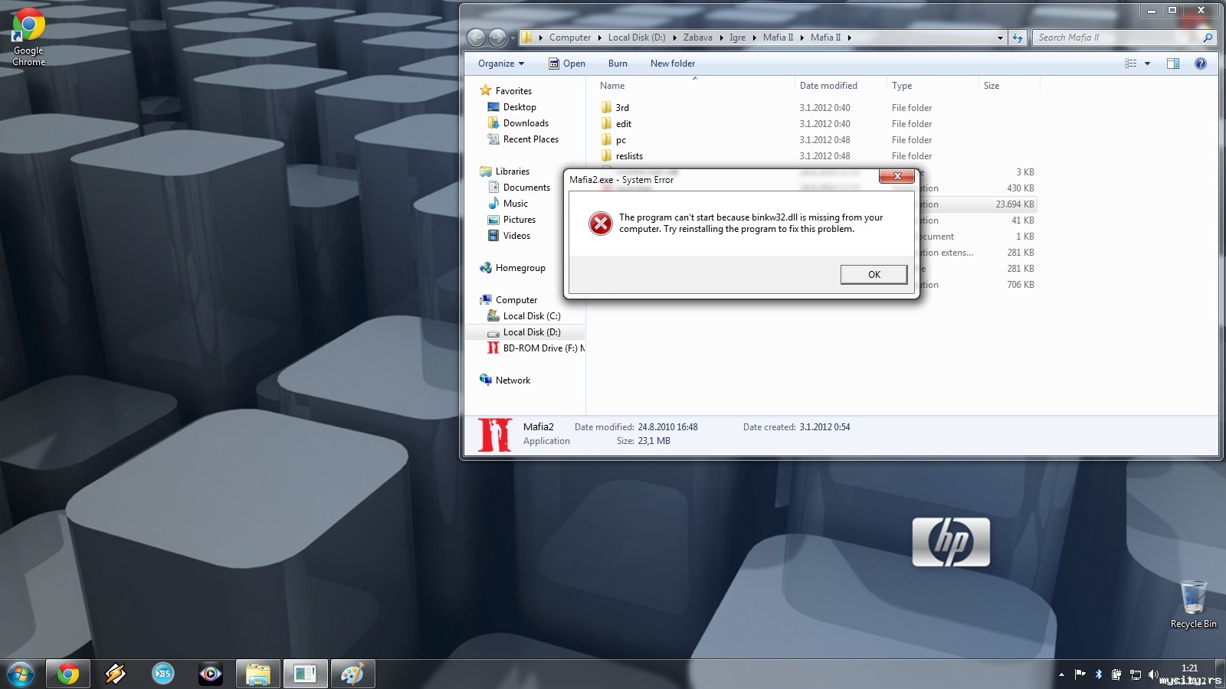Open Explorer help with the question-mark icon

point(1200,64)
